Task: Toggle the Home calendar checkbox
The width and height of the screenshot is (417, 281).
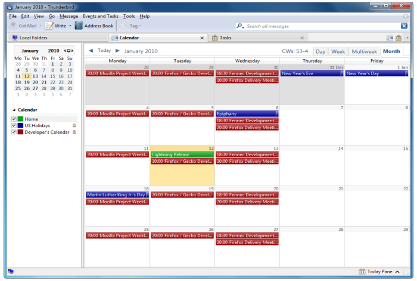Action: tap(14, 119)
